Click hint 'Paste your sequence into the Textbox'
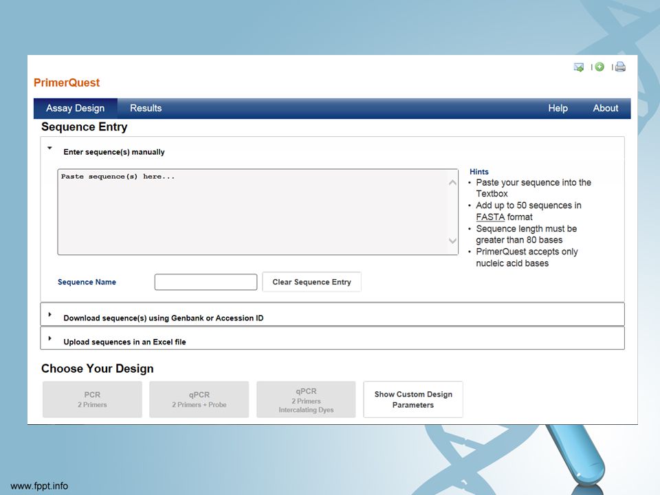 point(533,188)
